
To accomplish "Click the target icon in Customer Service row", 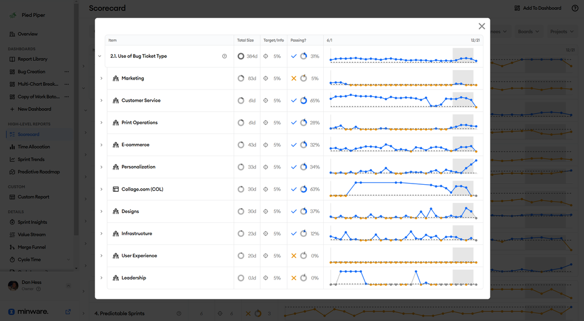I will [265, 101].
